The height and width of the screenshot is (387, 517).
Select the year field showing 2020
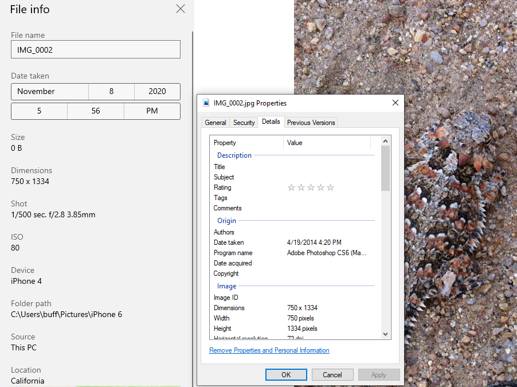click(x=157, y=92)
